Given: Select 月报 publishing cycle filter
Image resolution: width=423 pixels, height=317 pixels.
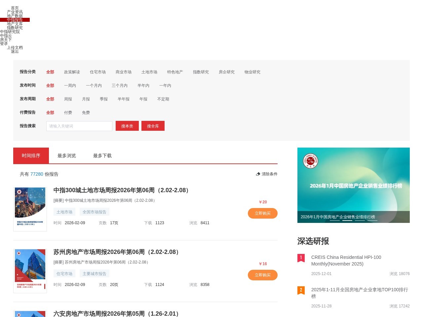Looking at the screenshot, I should point(86,99).
